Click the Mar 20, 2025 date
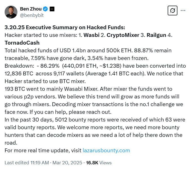Viewport: 191px width, 171px height. click(x=67, y=163)
